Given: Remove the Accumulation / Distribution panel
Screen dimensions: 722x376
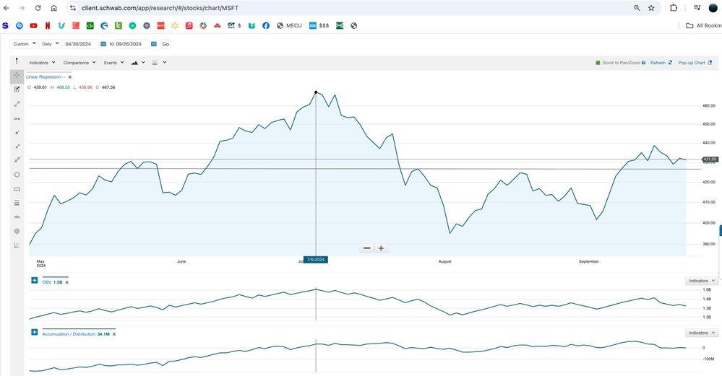Looking at the screenshot, I should (x=114, y=335).
